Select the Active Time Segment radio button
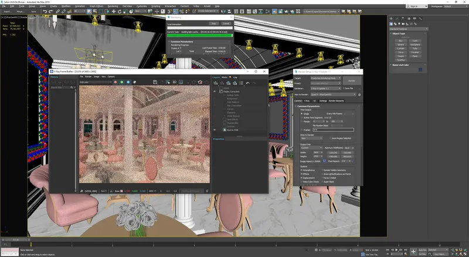 [x=301, y=118]
